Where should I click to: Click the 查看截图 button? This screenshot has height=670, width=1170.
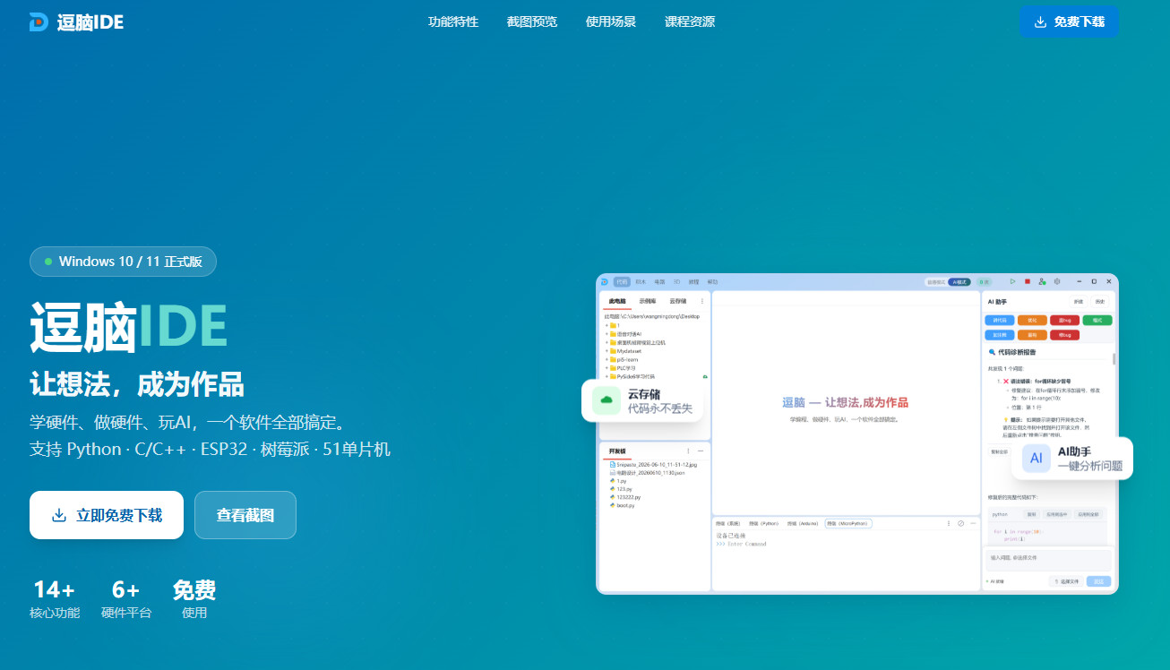tap(245, 515)
